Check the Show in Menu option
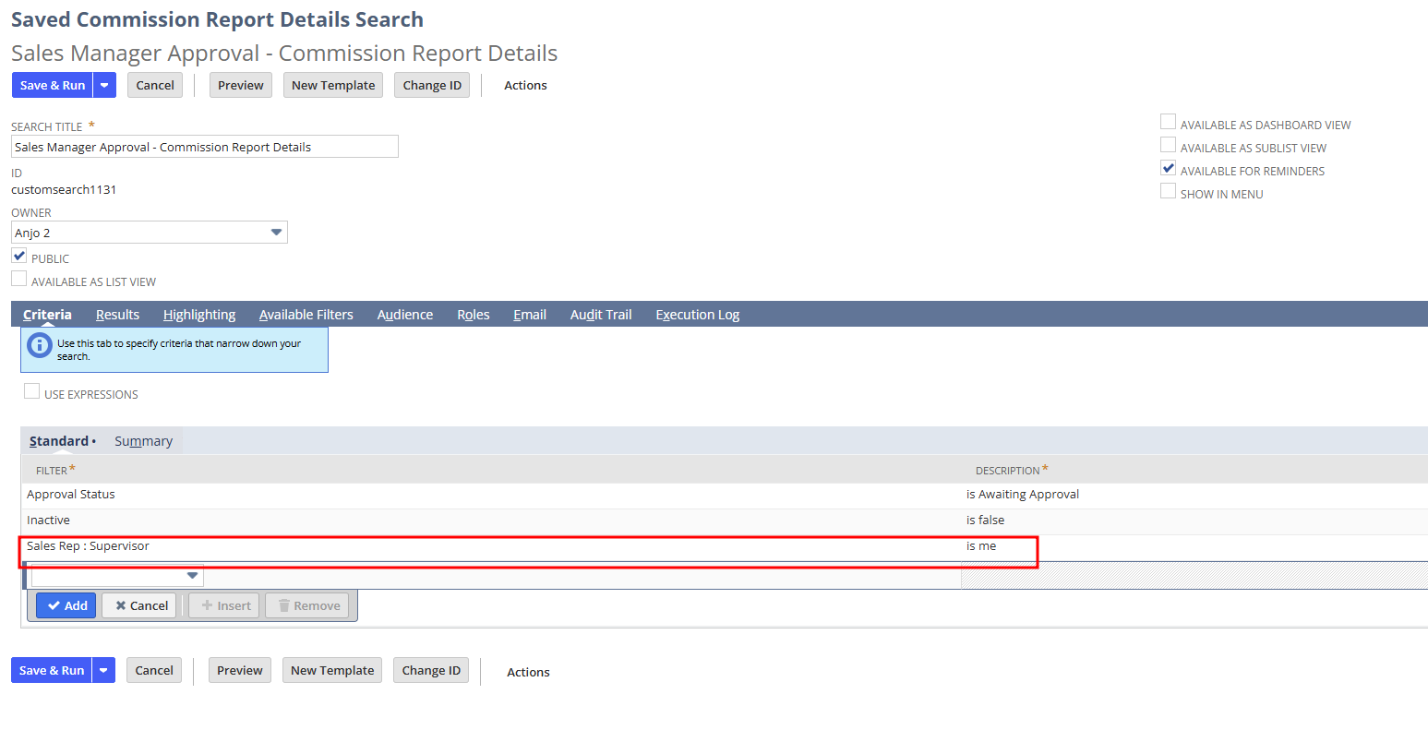Screen dimensions: 1428x730 (x=1168, y=192)
